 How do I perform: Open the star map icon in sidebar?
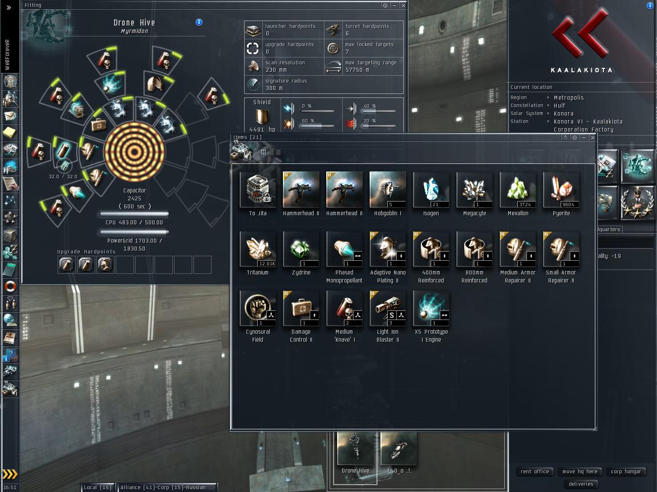(x=10, y=201)
